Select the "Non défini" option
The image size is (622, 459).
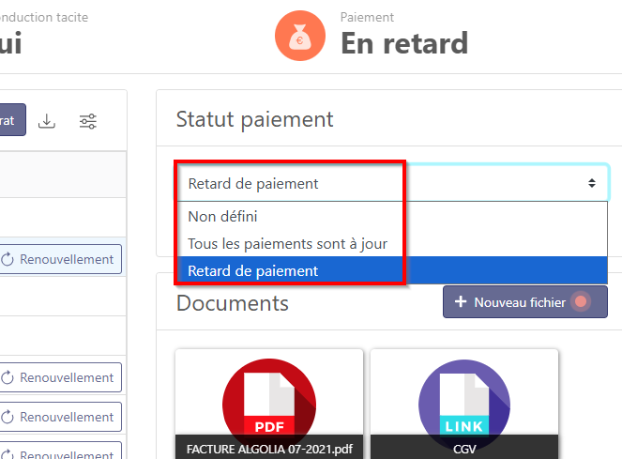(223, 217)
